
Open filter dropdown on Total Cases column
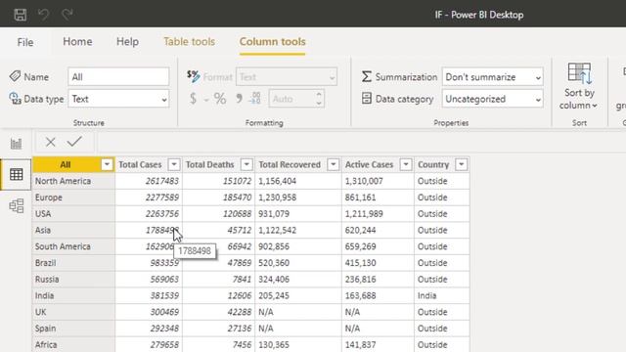coord(174,164)
